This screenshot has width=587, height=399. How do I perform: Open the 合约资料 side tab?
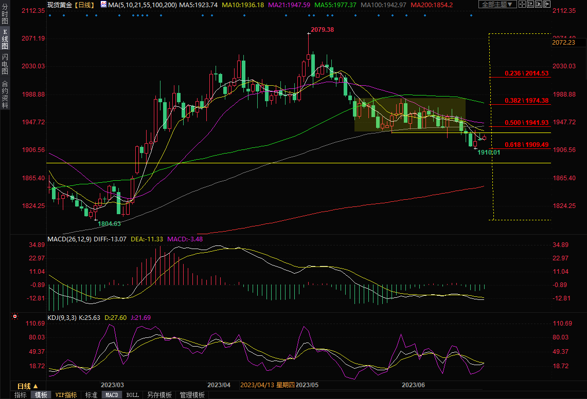(5, 94)
